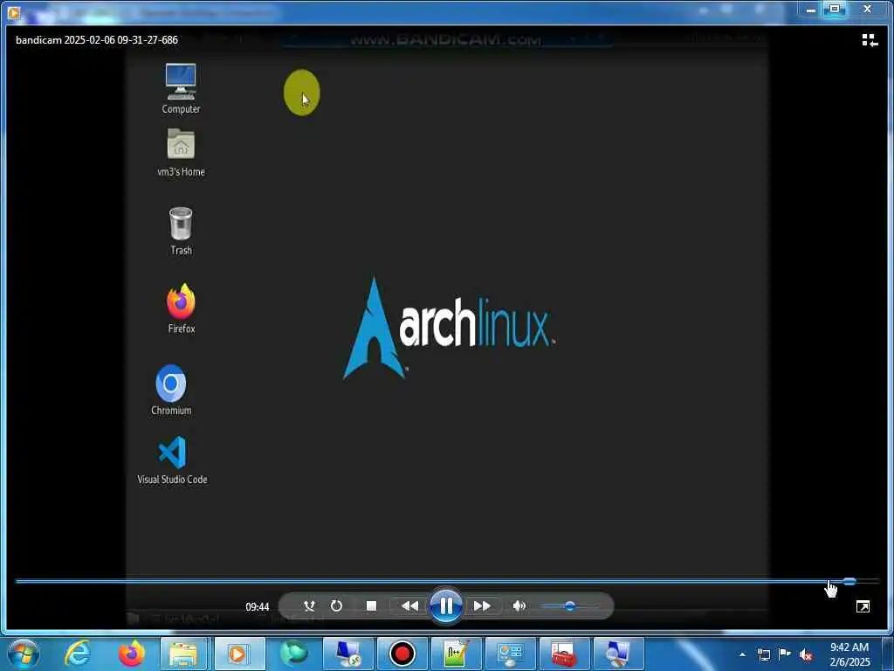Click the elapsed time 09:44 display
The height and width of the screenshot is (671, 894).
tap(258, 606)
